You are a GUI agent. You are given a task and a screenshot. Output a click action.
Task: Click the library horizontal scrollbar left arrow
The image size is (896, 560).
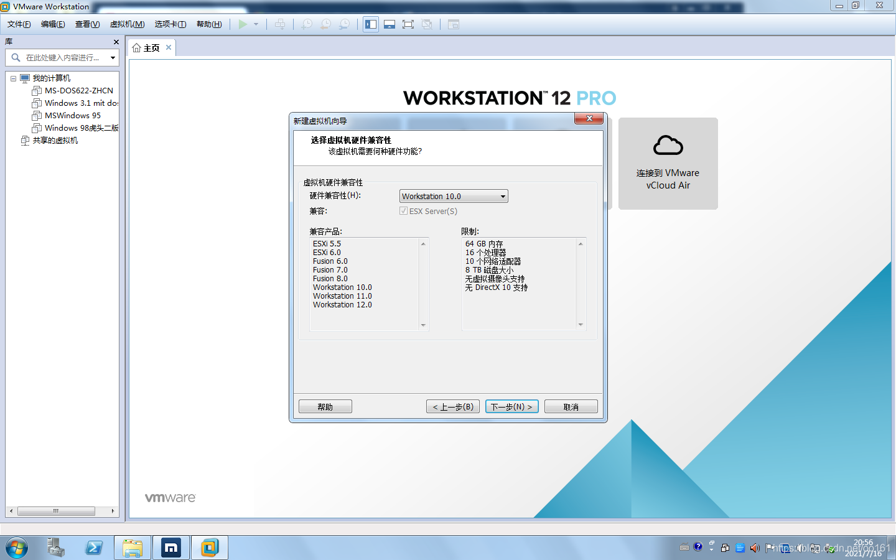point(11,511)
